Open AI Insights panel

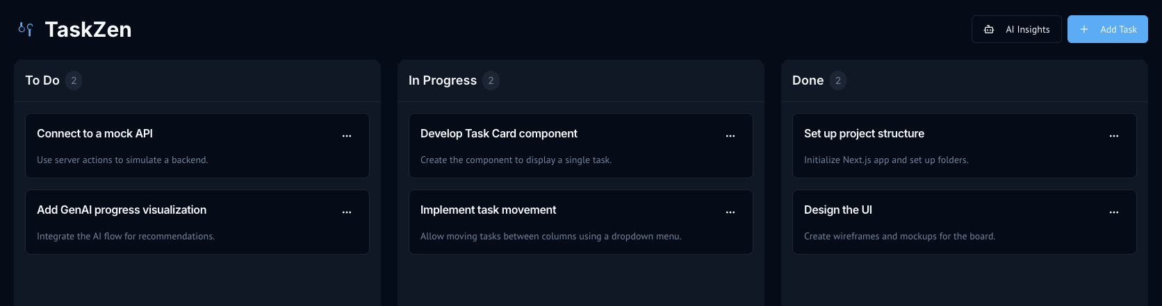tap(1017, 29)
